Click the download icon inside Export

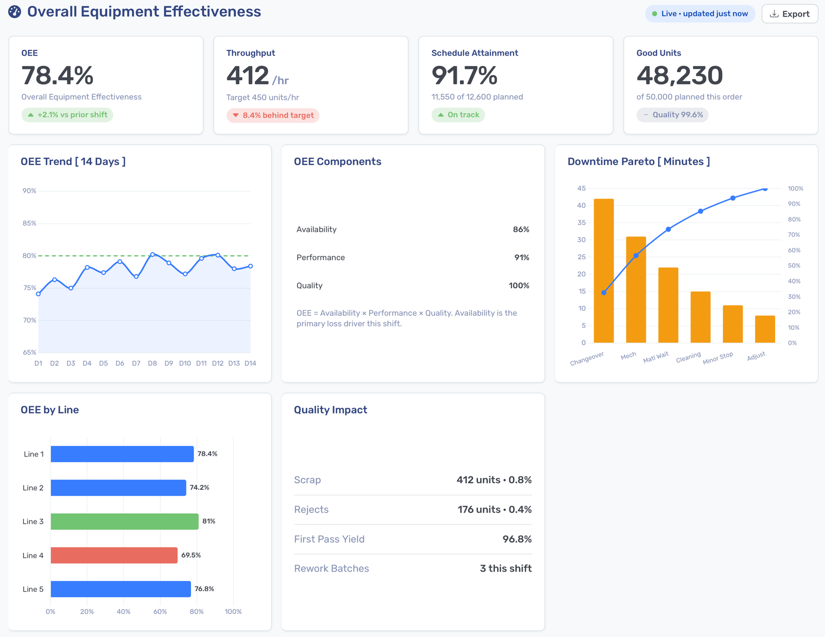coord(774,14)
